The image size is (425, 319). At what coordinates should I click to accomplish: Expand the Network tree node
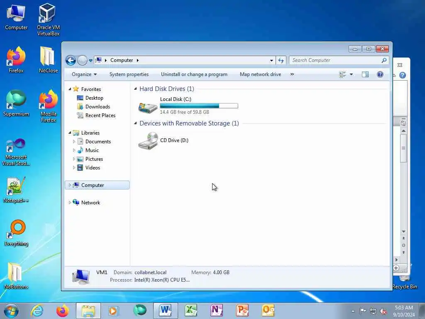(x=70, y=202)
